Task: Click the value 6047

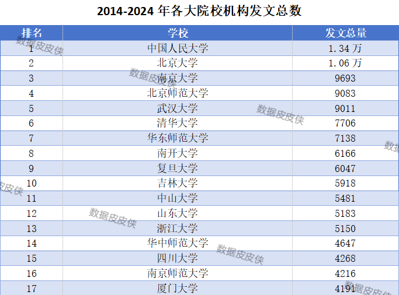Action: click(x=345, y=168)
